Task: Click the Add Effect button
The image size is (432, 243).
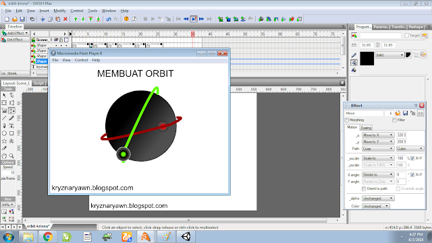Action: (15, 33)
